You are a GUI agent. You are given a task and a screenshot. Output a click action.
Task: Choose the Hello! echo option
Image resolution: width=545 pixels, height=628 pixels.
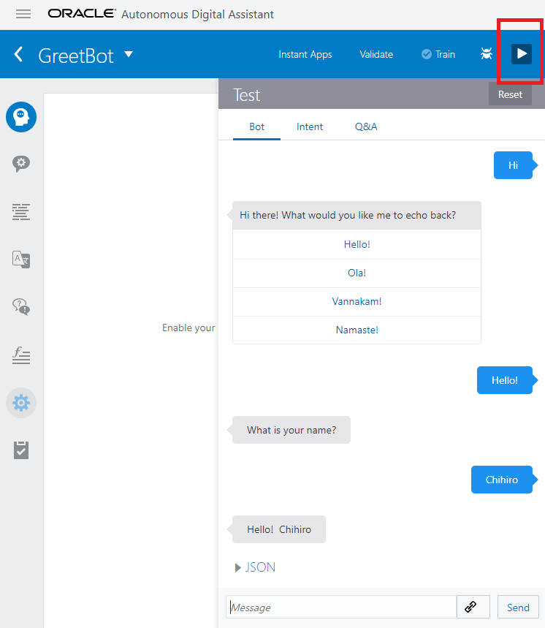357,244
